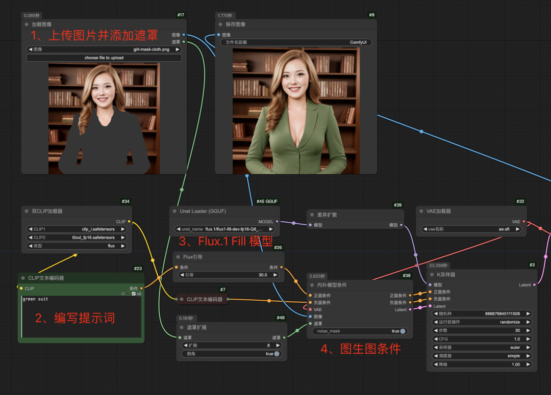Open the 采样器 euler selector
Viewport: 551px width, 395px height.
pos(482,347)
